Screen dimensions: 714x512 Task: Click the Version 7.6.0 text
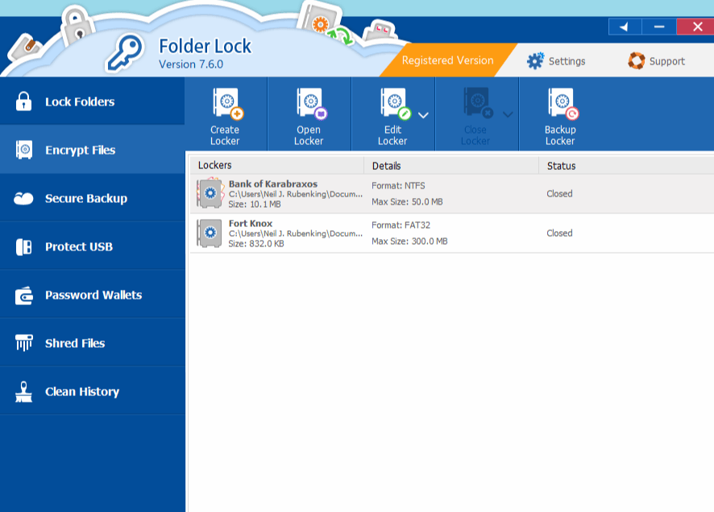click(191, 64)
